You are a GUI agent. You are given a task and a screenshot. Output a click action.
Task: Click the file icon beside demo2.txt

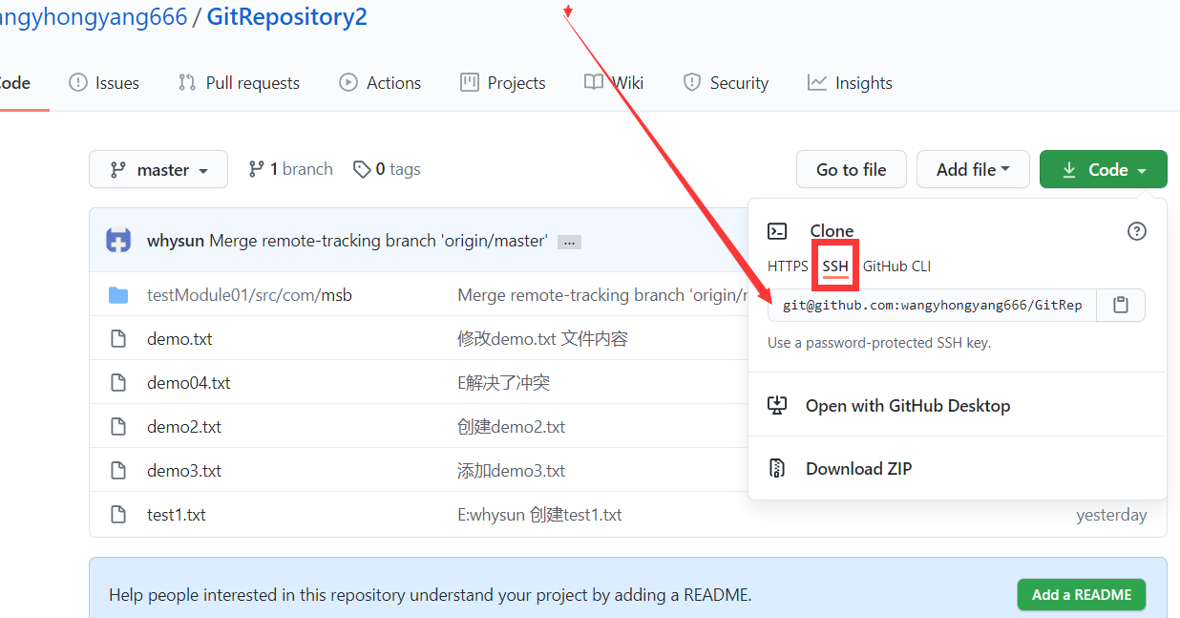click(118, 427)
